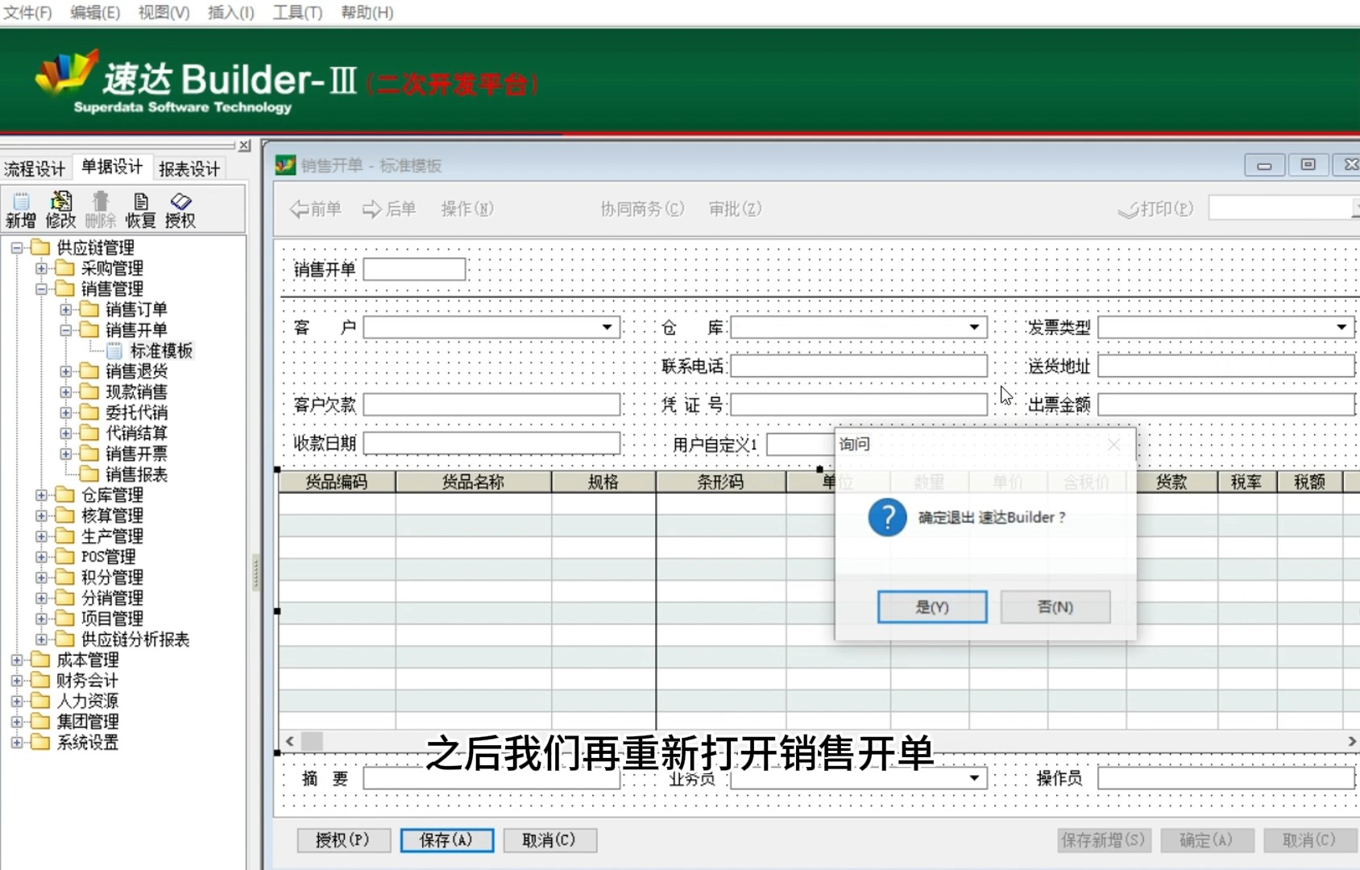Click the 授权 icon in toolbar

tap(181, 208)
